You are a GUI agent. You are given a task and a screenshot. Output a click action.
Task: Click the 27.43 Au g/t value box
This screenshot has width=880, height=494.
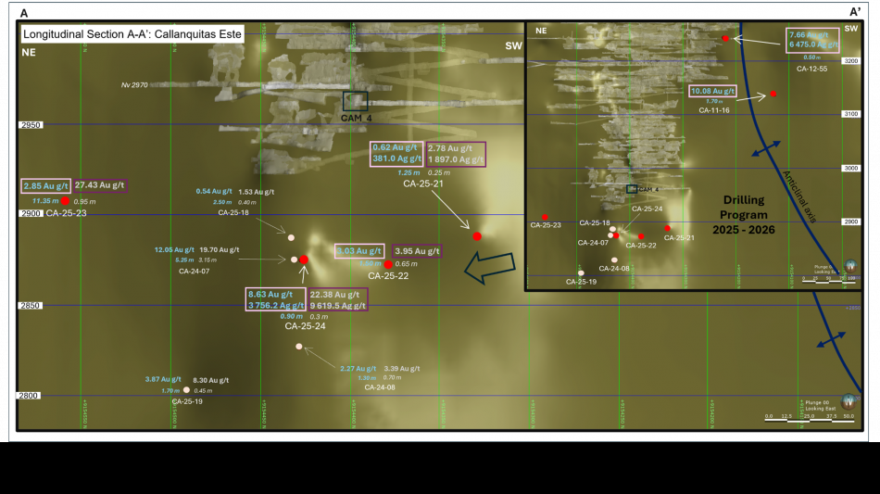tap(101, 185)
